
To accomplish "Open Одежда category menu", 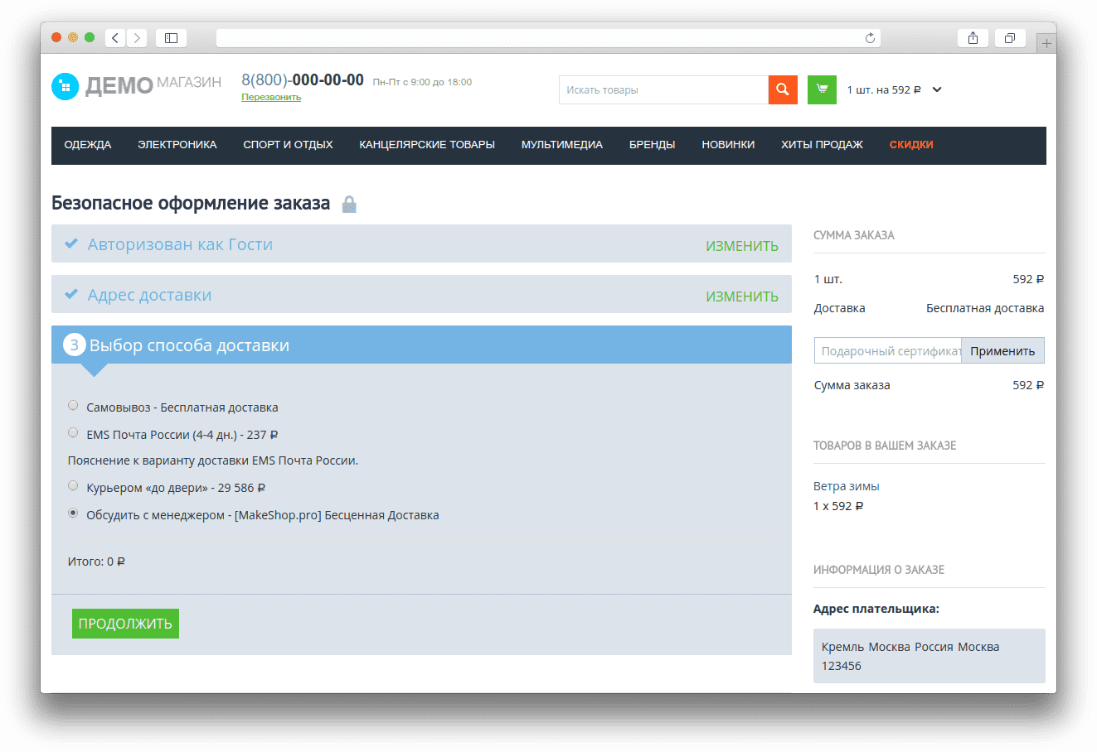I will click(88, 145).
